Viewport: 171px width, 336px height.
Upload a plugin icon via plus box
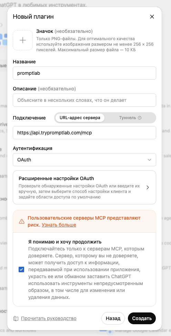pyautogui.click(x=23, y=40)
